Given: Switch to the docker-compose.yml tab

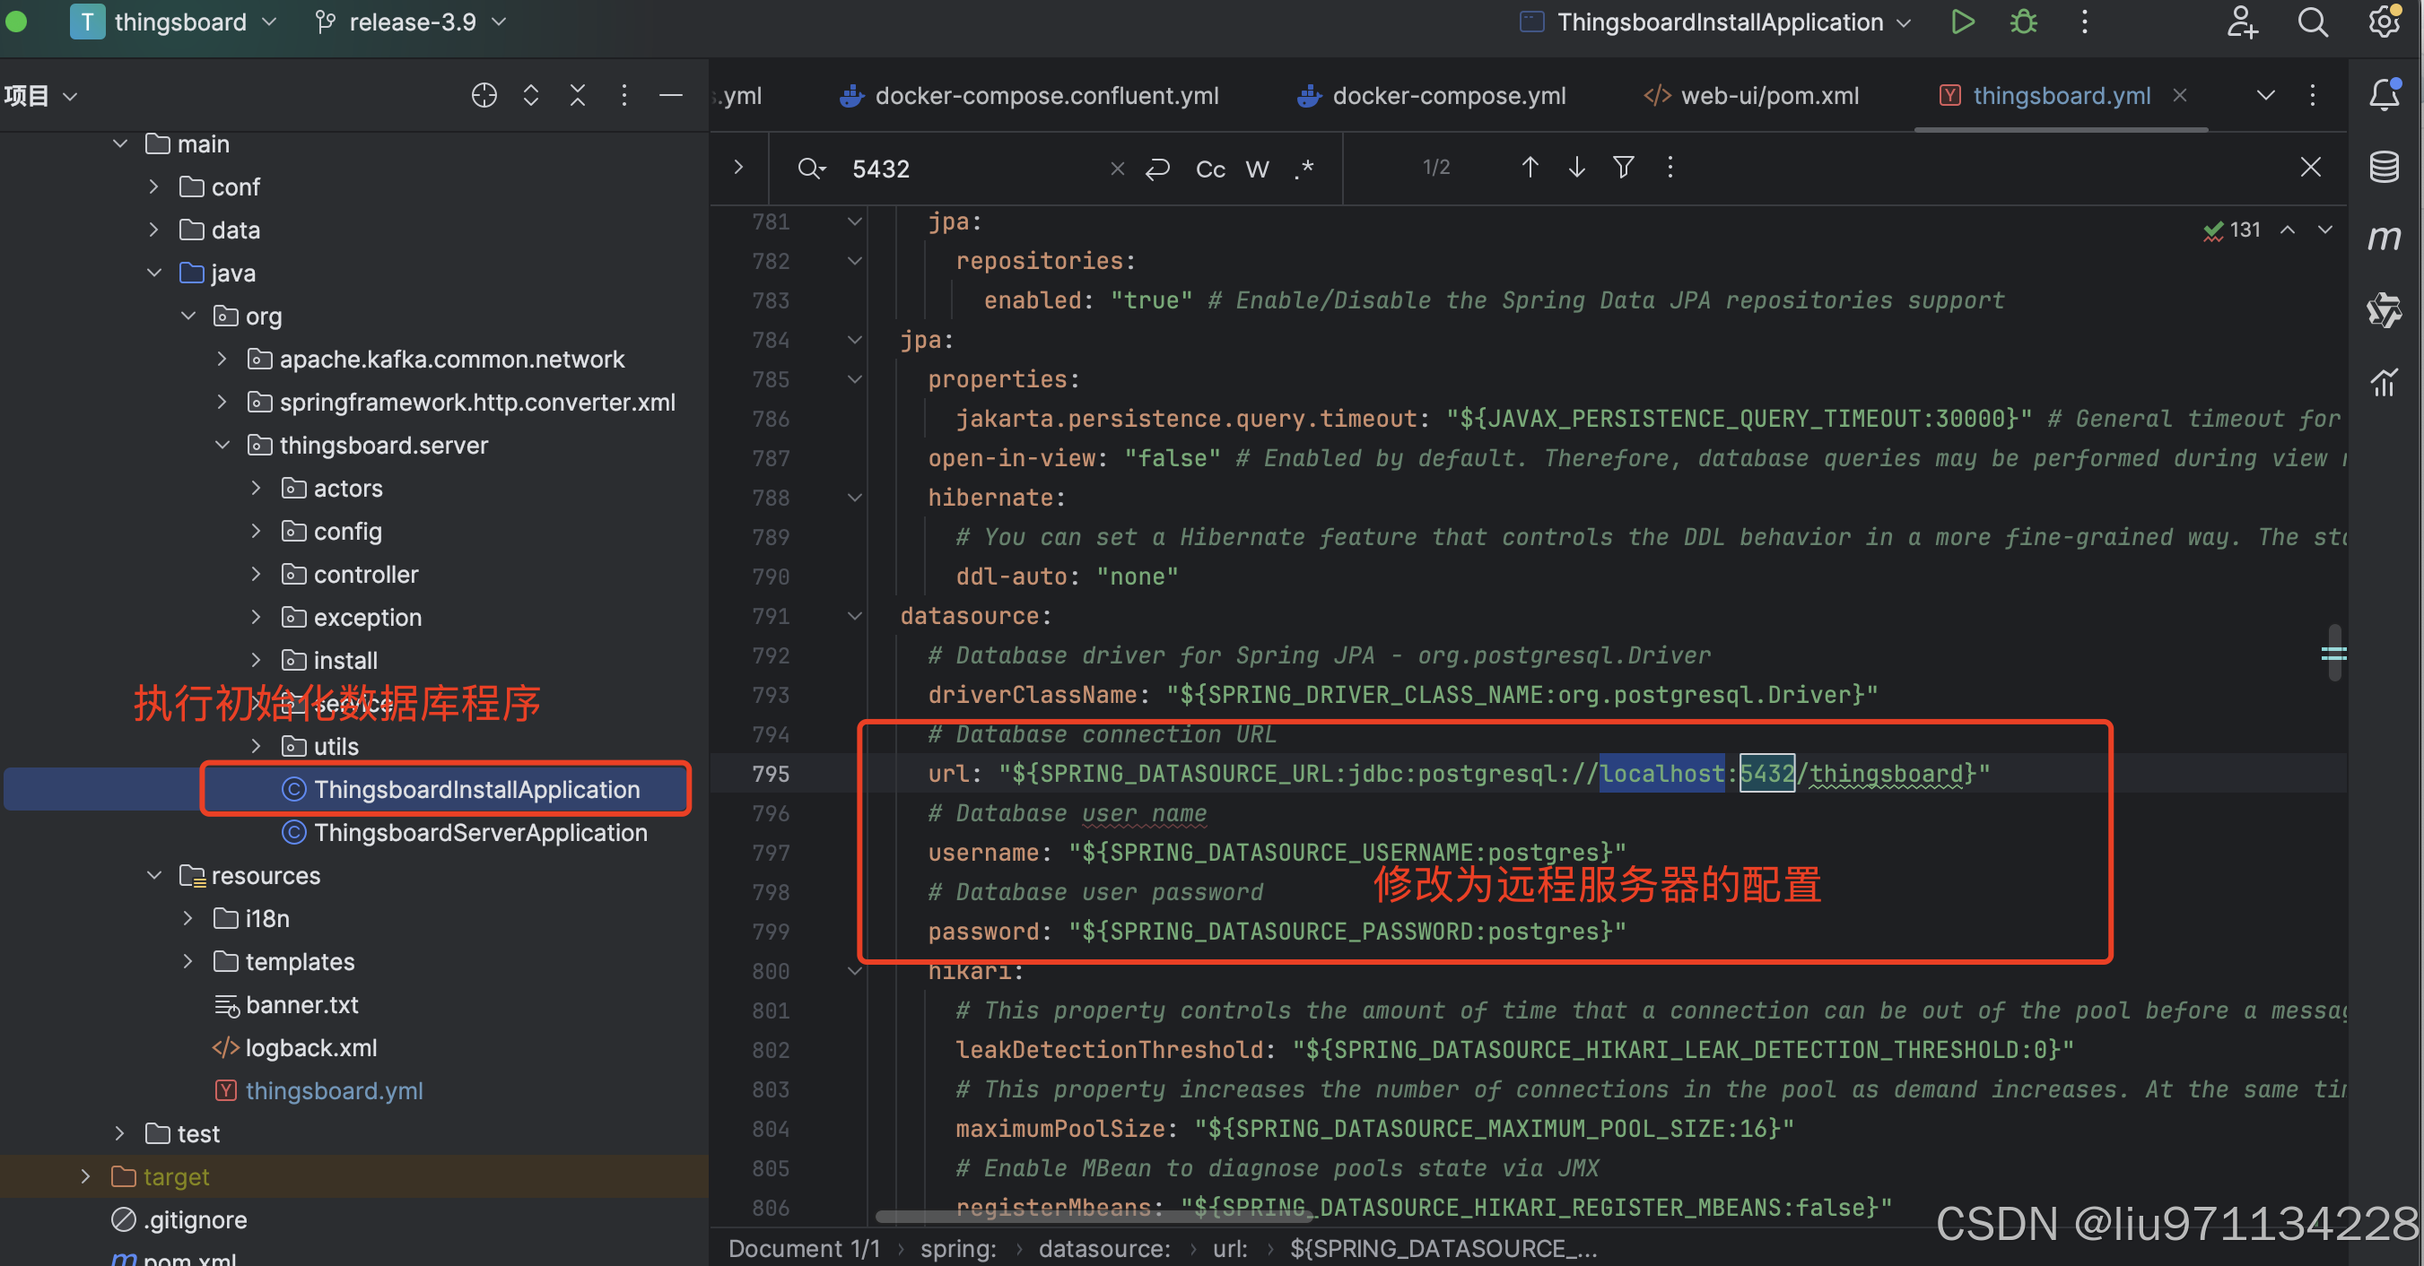Looking at the screenshot, I should point(1449,95).
